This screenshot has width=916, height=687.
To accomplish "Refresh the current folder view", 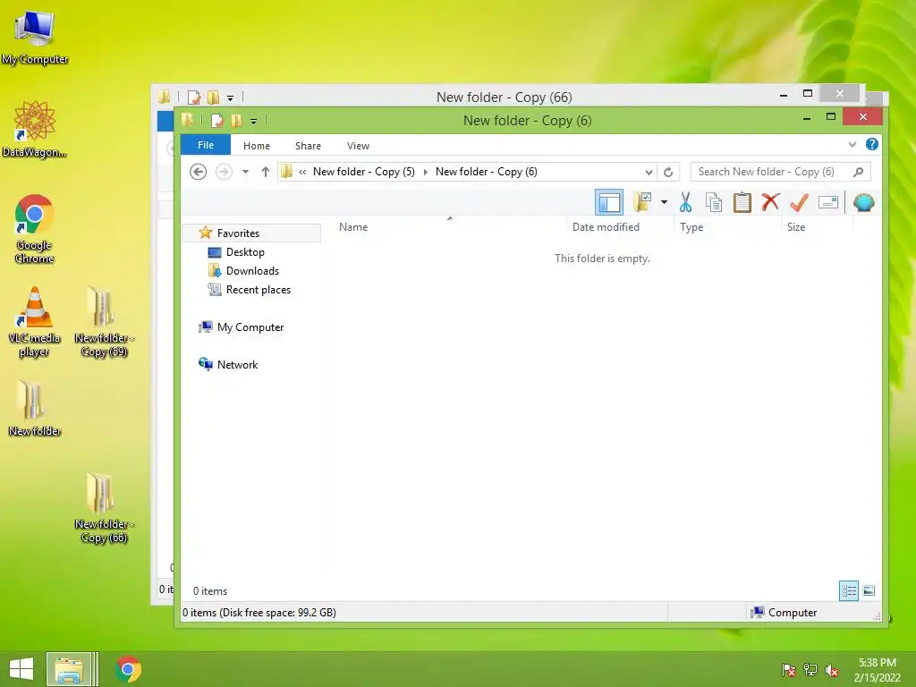I will coord(668,172).
